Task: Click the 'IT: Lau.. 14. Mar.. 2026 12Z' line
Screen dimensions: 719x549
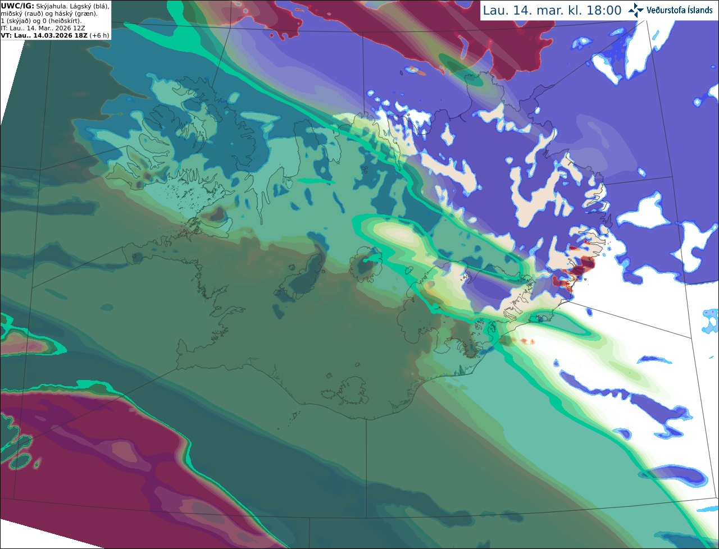Action: point(43,28)
